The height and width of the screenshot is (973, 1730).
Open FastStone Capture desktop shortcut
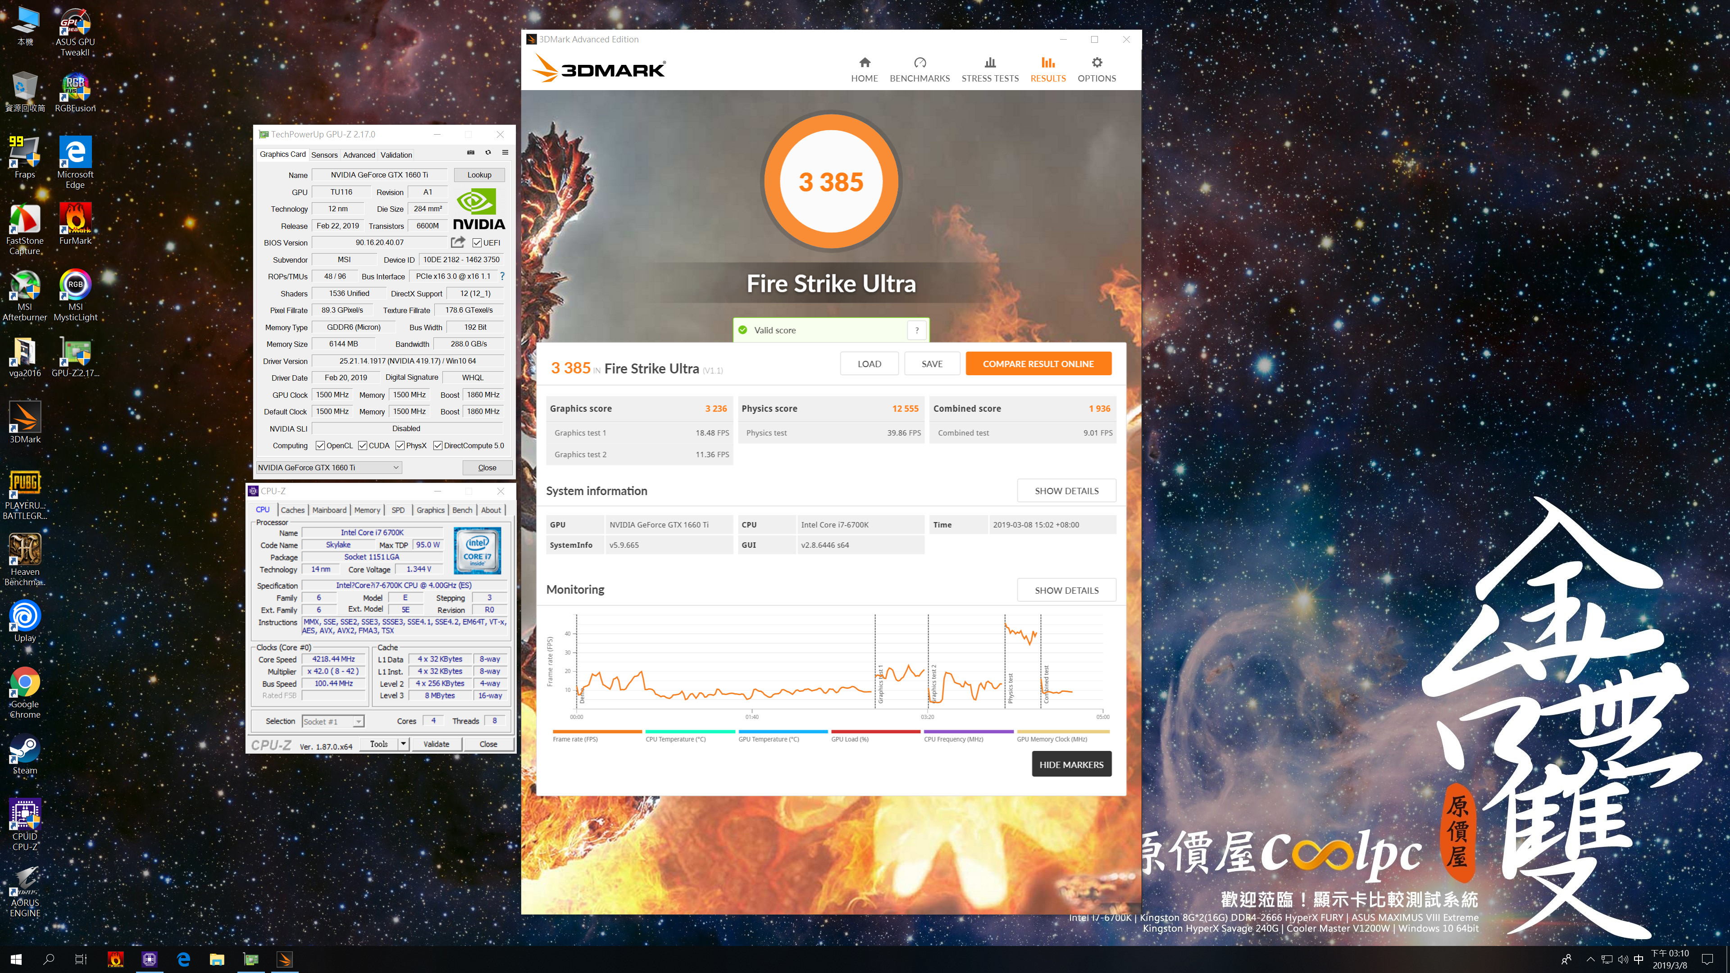[x=25, y=230]
